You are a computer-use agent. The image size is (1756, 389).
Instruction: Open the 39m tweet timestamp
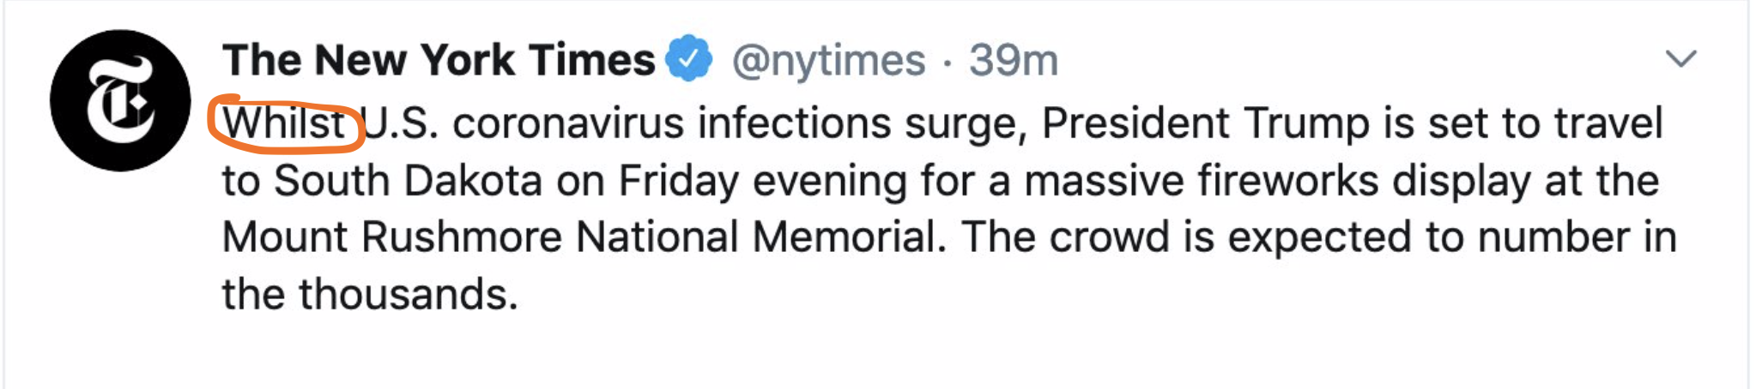coord(1014,60)
